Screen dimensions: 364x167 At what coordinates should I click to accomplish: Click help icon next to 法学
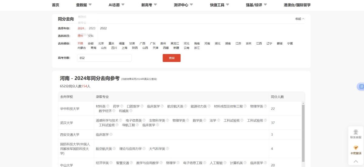(x=219, y=121)
